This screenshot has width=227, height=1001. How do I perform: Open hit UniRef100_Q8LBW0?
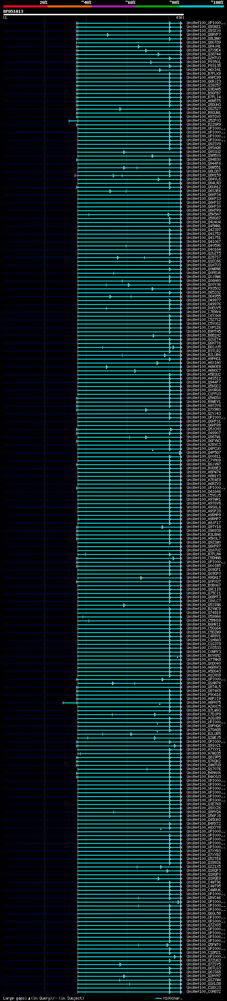pyautogui.click(x=203, y=38)
